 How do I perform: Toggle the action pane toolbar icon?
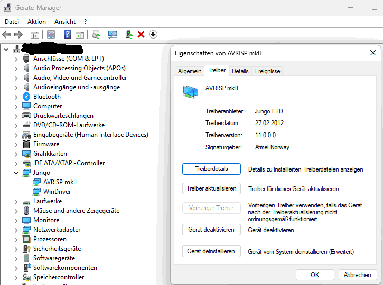tap(80, 35)
